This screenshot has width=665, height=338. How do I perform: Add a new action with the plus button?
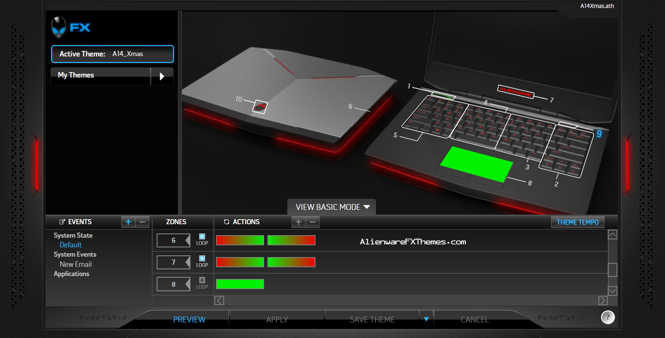[299, 222]
